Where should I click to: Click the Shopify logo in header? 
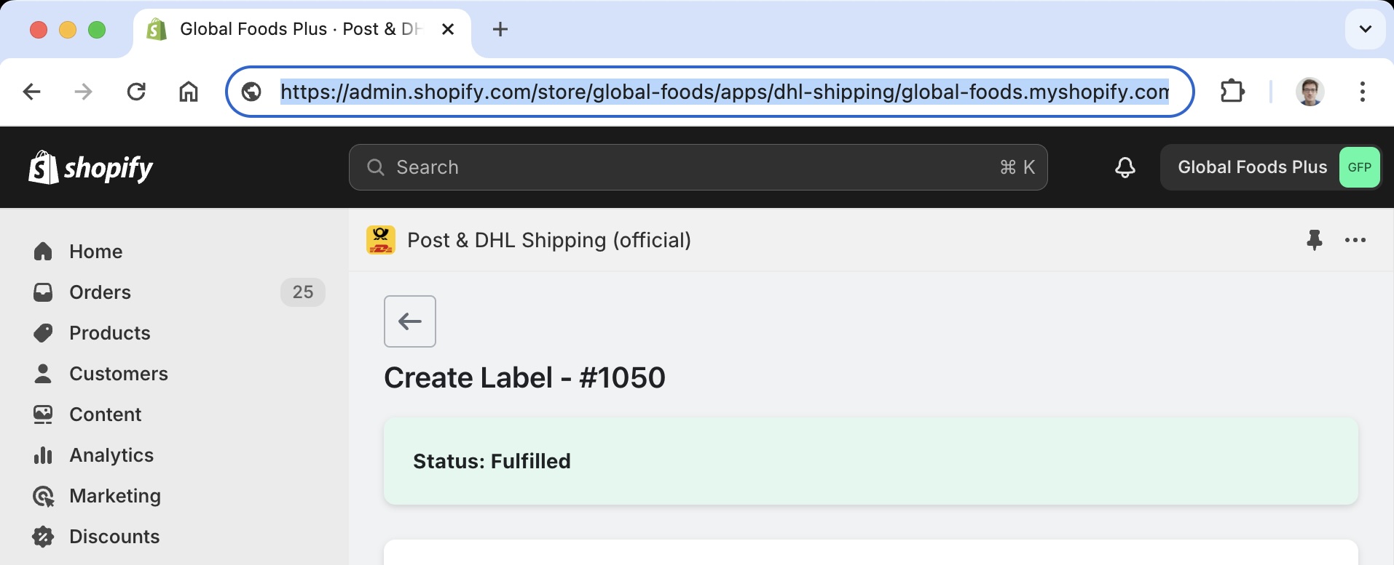pyautogui.click(x=90, y=168)
